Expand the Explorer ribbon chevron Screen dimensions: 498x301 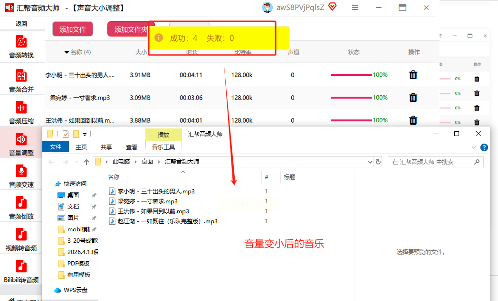(x=474, y=147)
